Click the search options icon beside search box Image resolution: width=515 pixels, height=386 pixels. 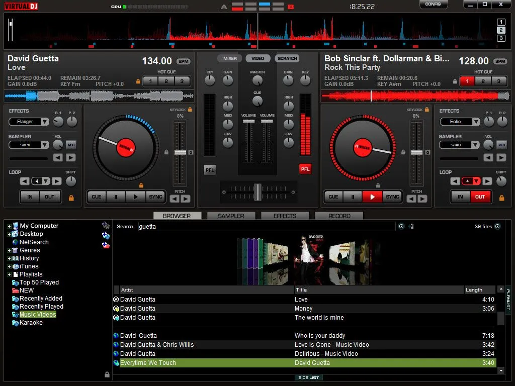pyautogui.click(x=401, y=226)
